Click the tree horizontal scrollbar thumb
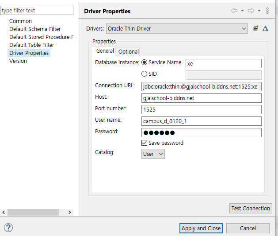 point(33,212)
